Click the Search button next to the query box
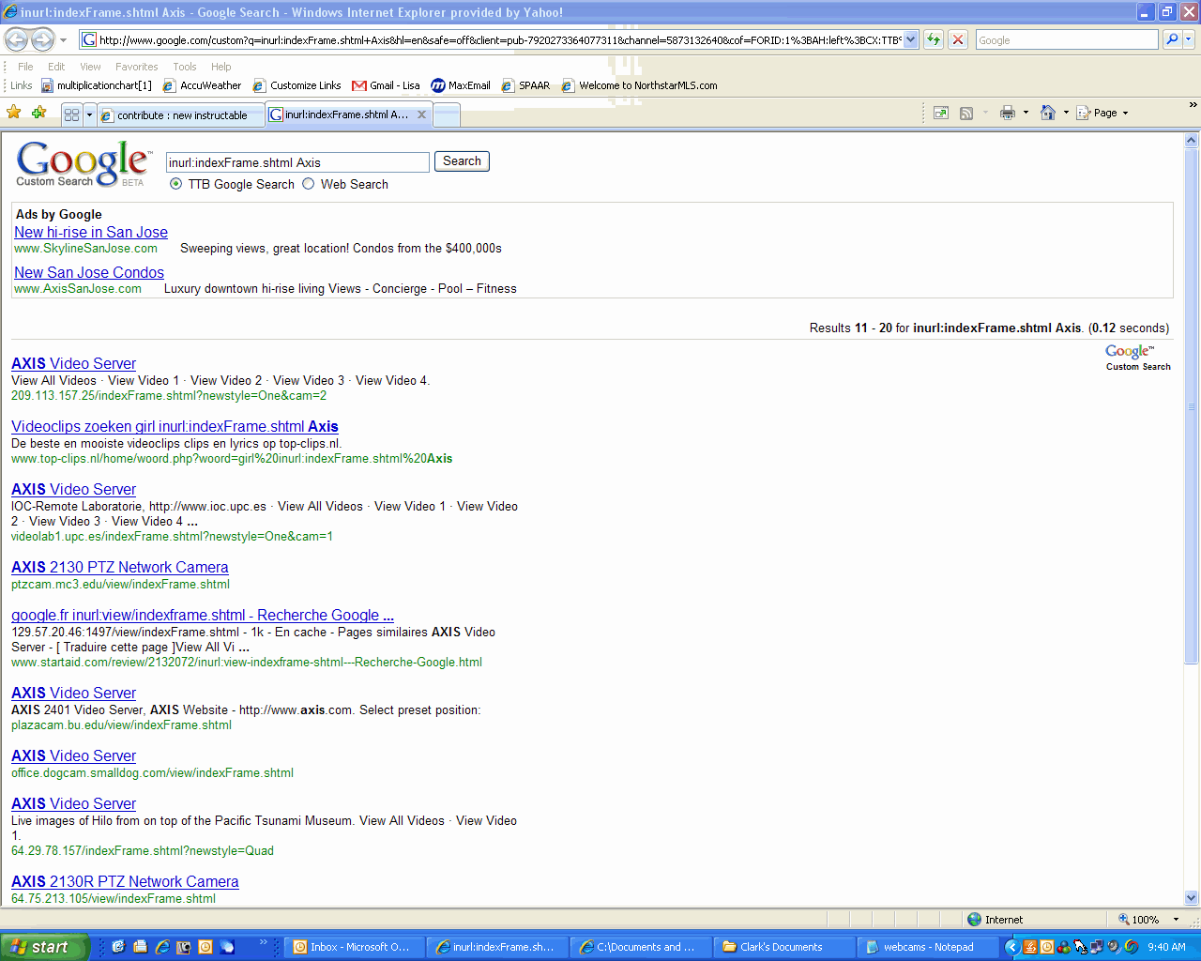Screen dimensions: 1201x961 pyautogui.click(x=462, y=161)
